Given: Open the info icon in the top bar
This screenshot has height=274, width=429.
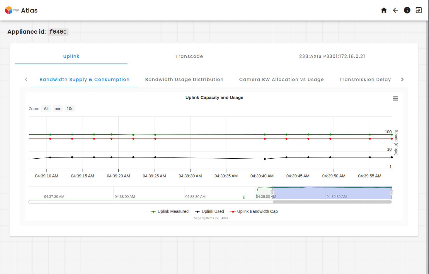Looking at the screenshot, I should click(x=407, y=10).
